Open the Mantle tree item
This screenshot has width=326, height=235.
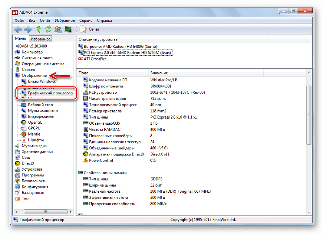pos(34,134)
